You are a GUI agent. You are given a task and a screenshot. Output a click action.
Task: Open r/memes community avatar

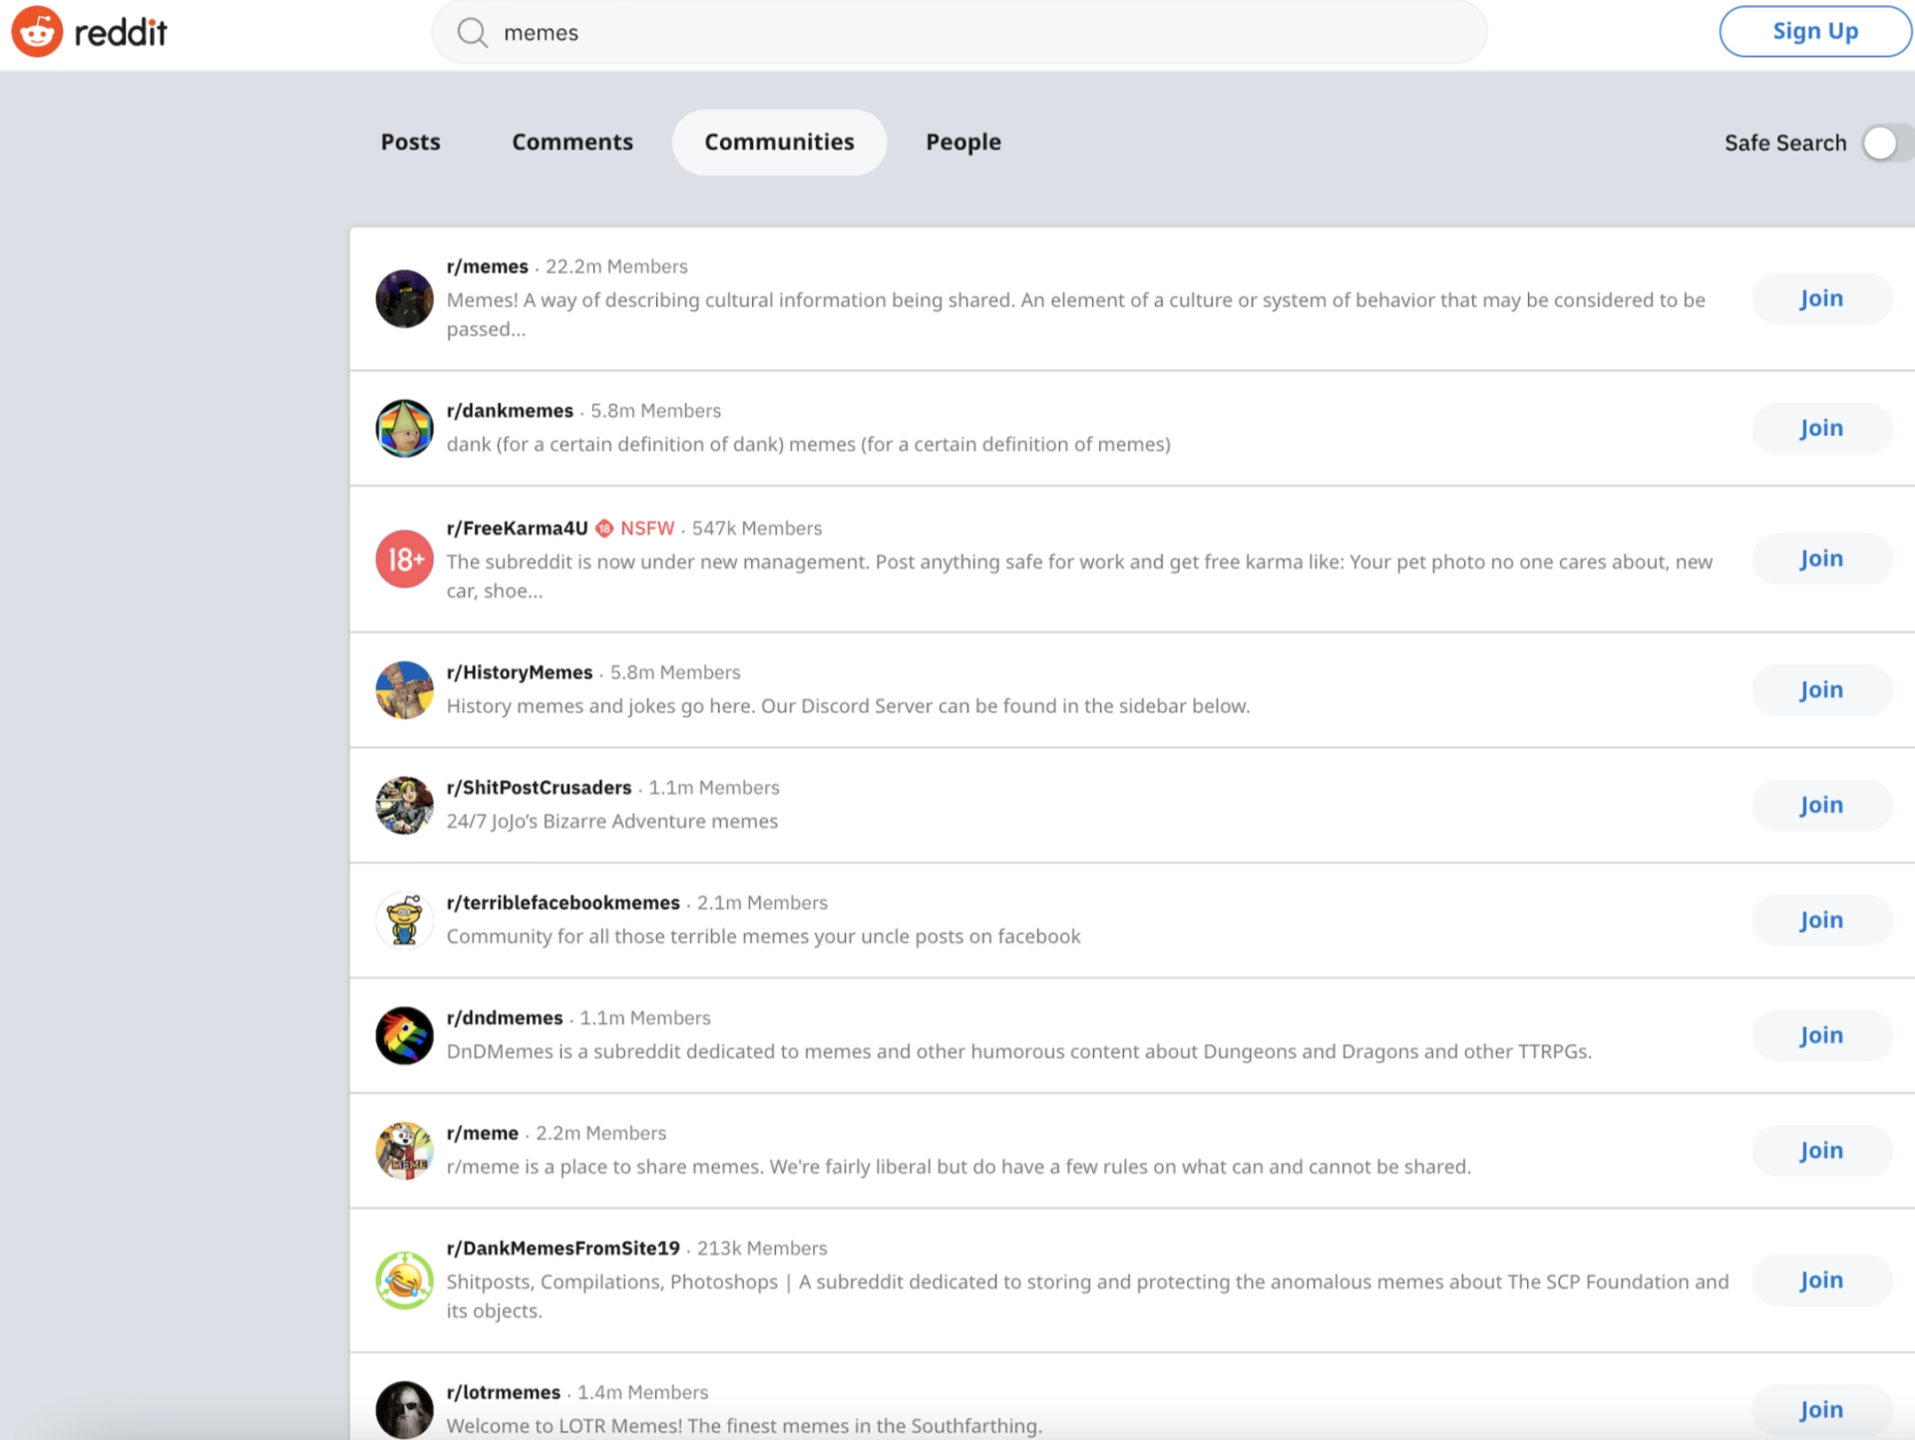point(404,298)
